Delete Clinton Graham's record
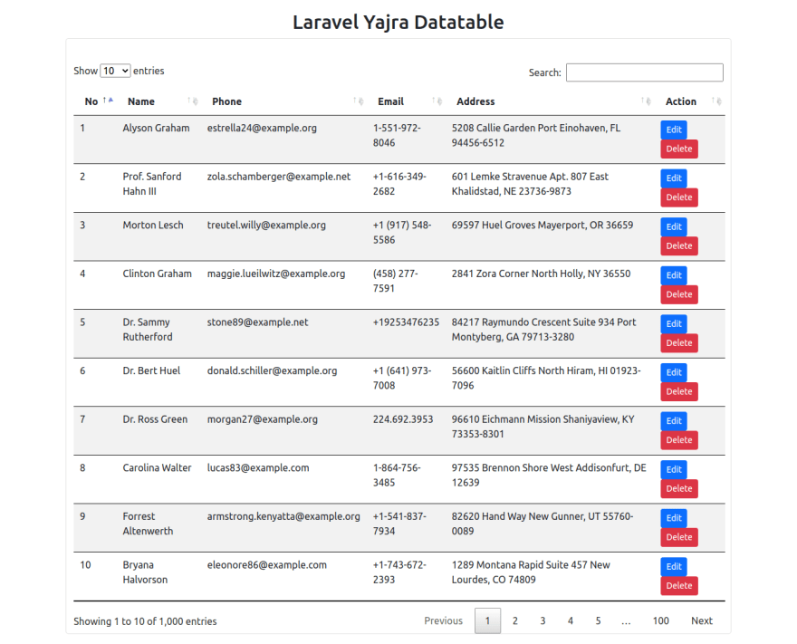 pos(679,294)
